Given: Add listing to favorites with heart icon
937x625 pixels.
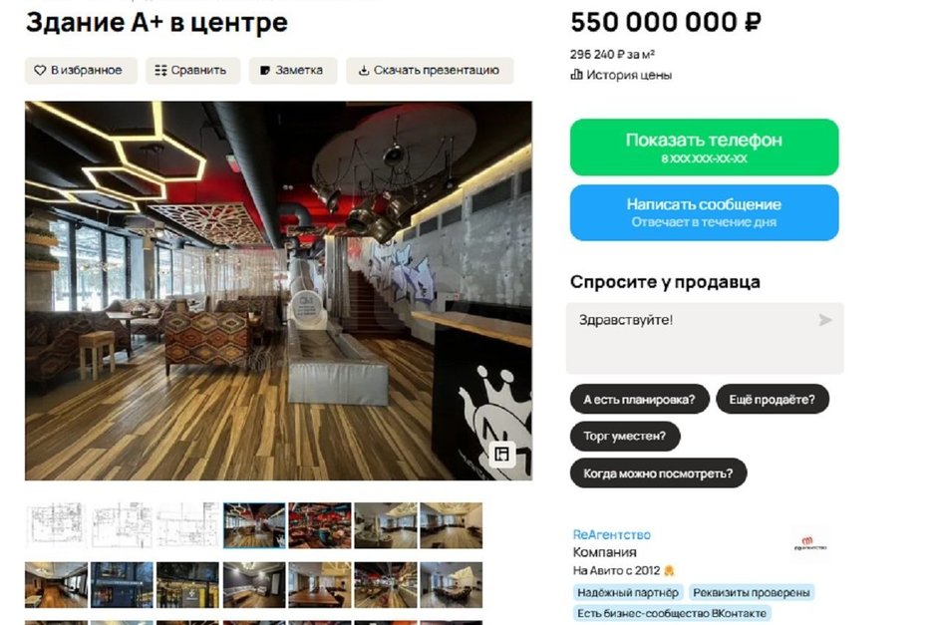Looking at the screenshot, I should 81,71.
